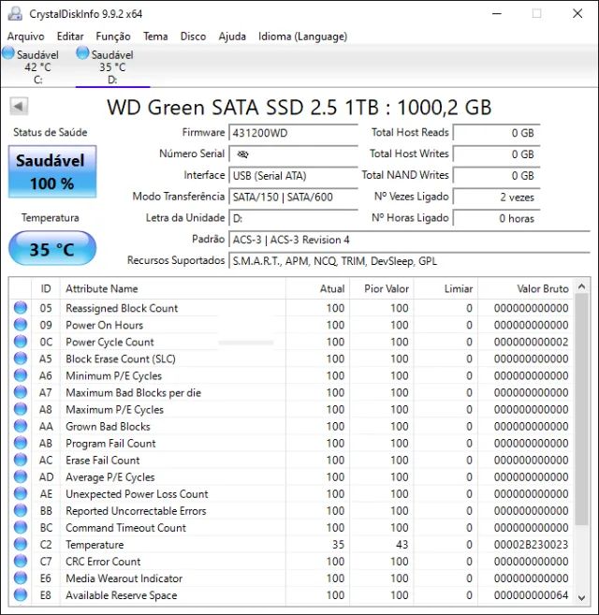
Task: Click the status orb for CRC Error Count
Action: (21, 561)
